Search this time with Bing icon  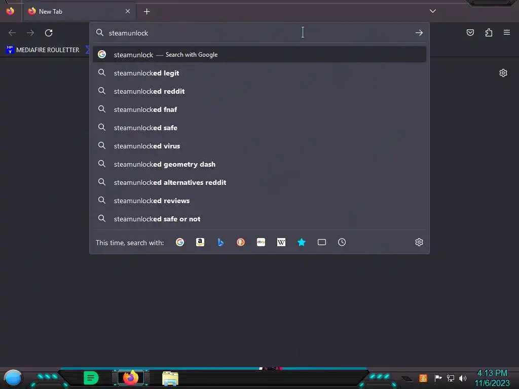220,242
